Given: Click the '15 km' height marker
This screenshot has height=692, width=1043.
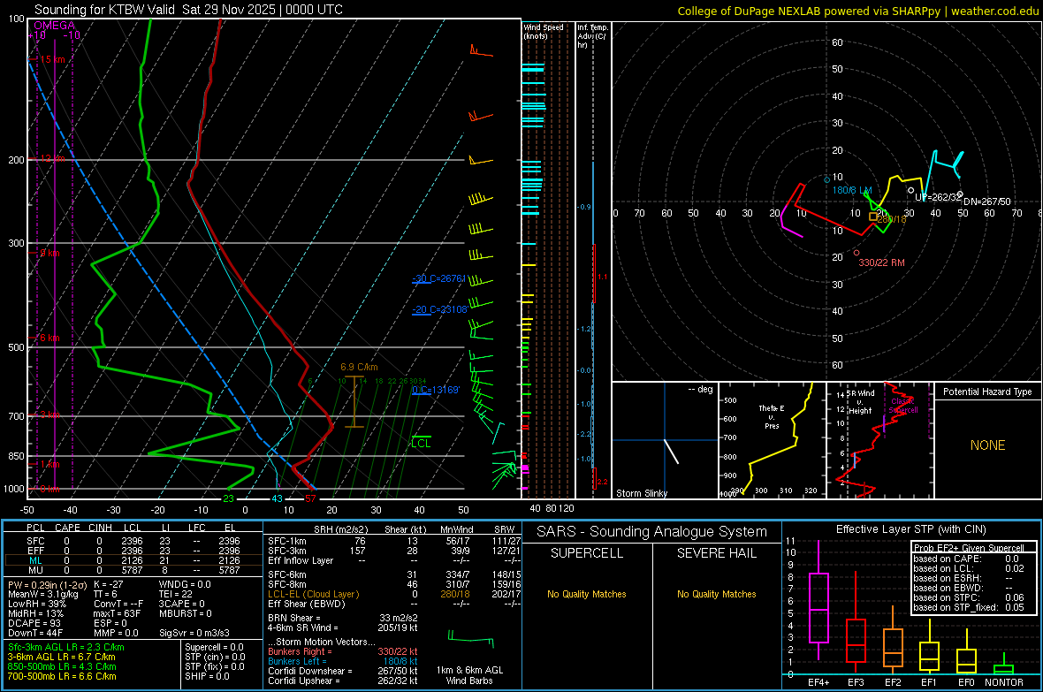Looking at the screenshot, I should (x=52, y=59).
